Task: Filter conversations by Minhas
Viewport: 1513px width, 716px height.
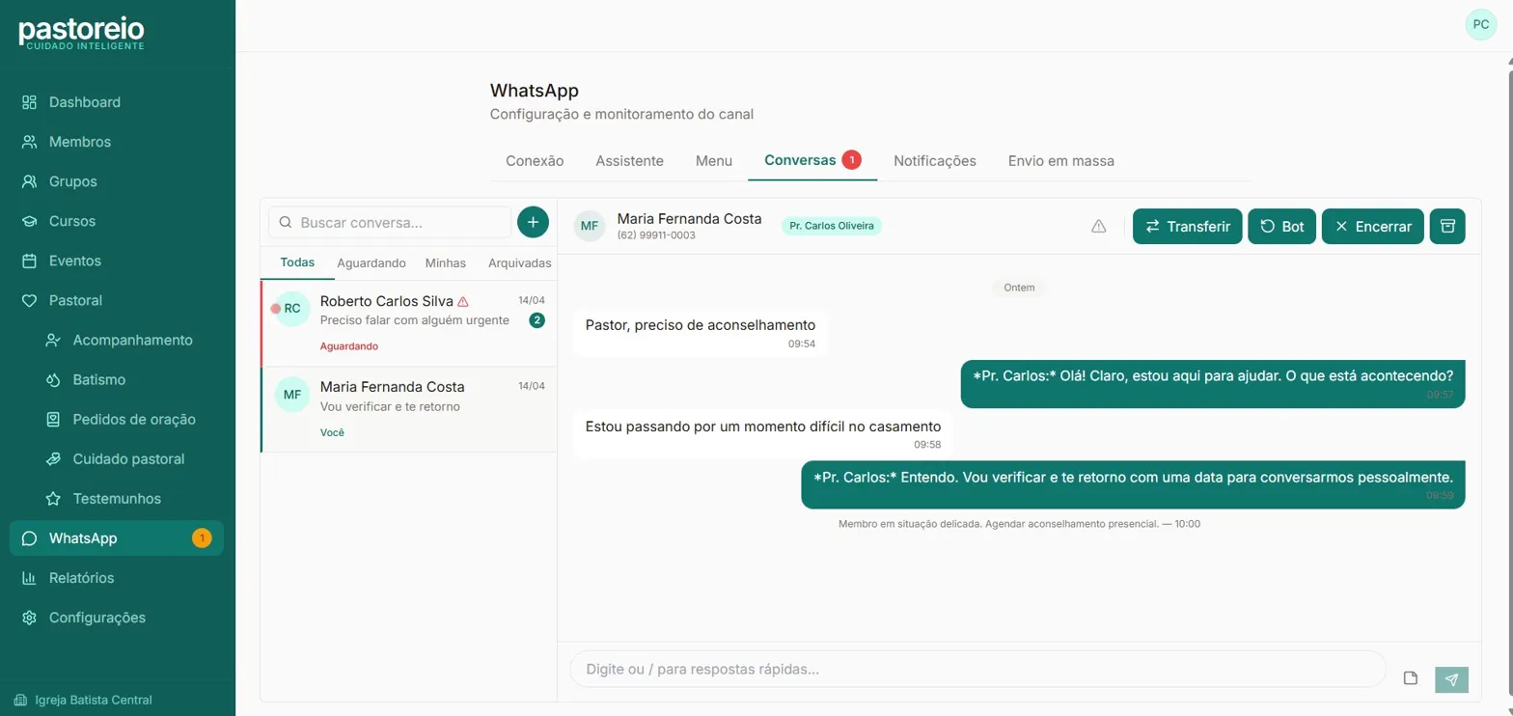Action: (446, 262)
